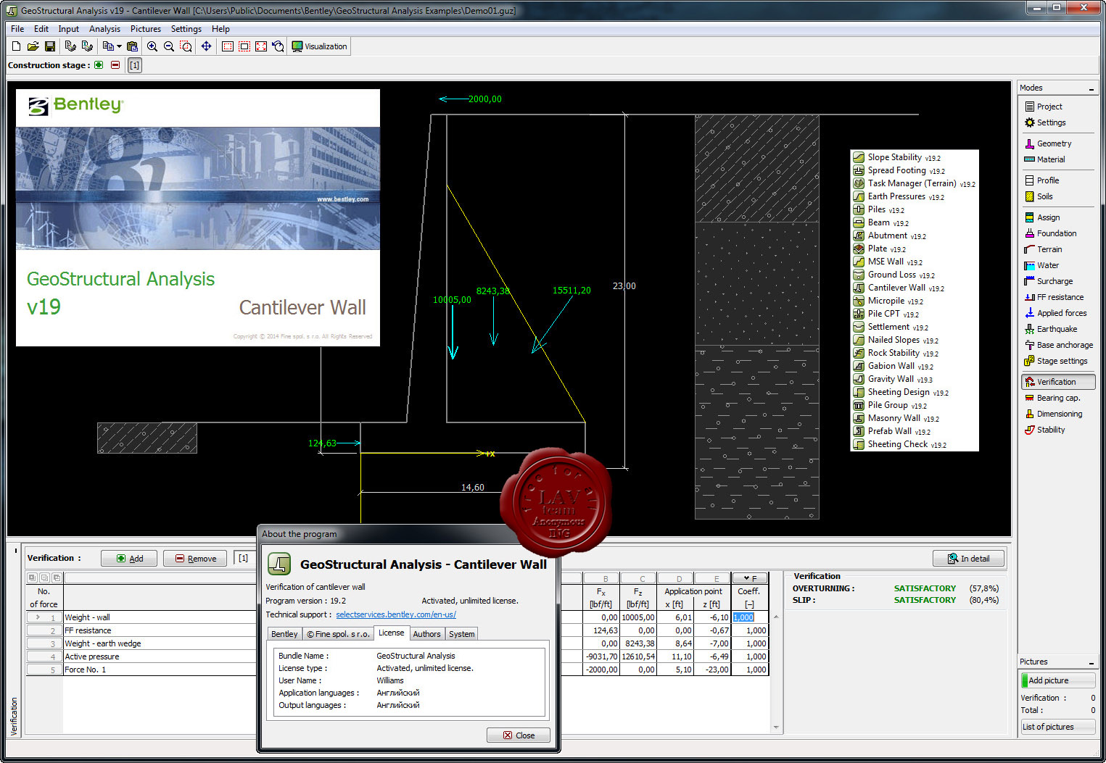Image resolution: width=1106 pixels, height=763 pixels.
Task: Open the Settings menu
Action: (186, 29)
